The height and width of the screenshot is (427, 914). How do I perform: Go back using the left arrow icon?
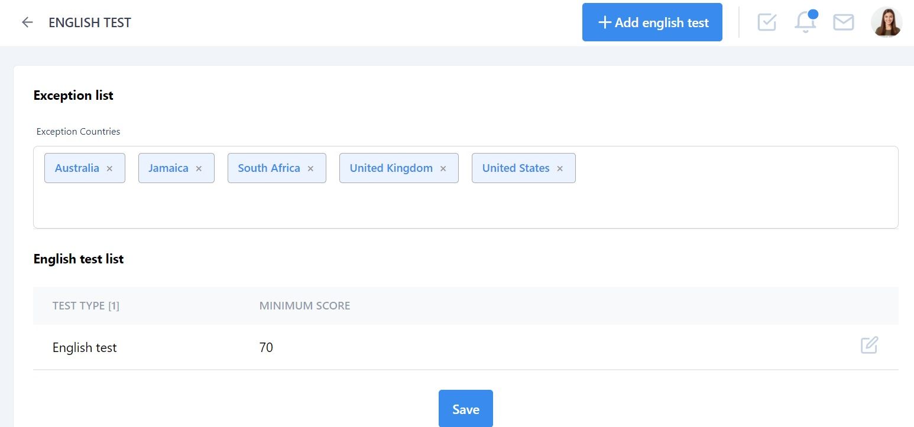tap(27, 22)
